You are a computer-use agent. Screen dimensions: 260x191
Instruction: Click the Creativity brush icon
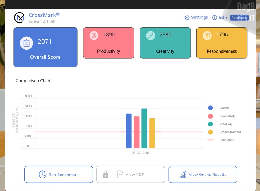(x=150, y=36)
